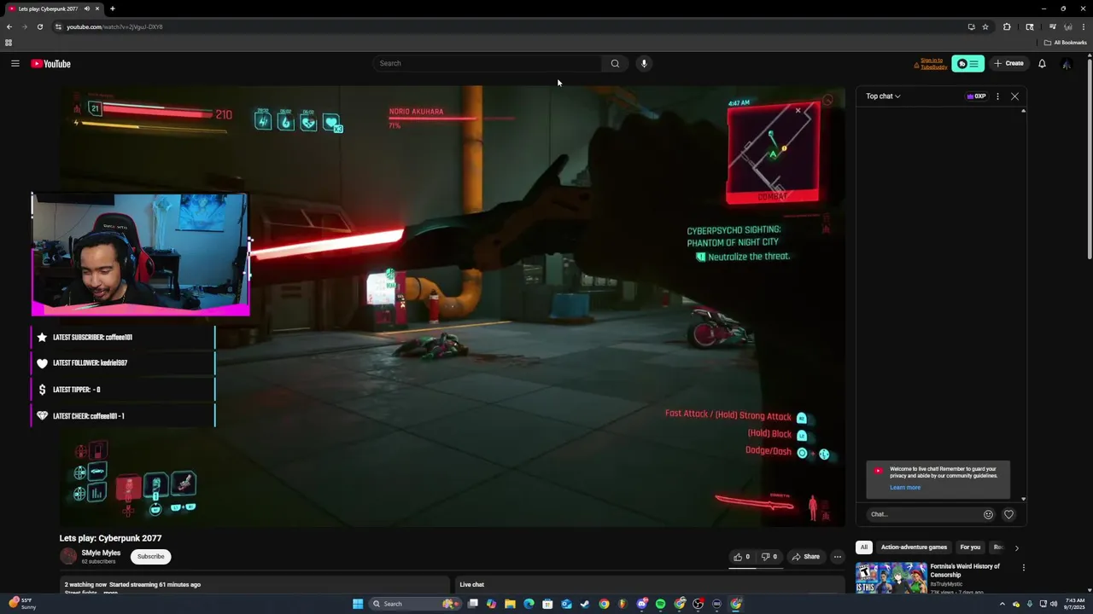
Task: Open the SMyle Myles channel name
Action: (x=101, y=553)
